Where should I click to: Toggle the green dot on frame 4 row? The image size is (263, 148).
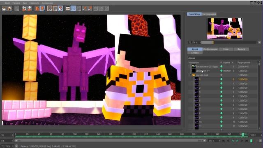221,96
